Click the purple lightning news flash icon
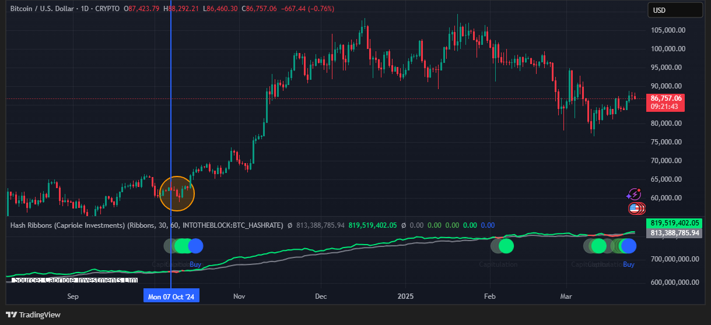This screenshot has width=711, height=325. 633,195
